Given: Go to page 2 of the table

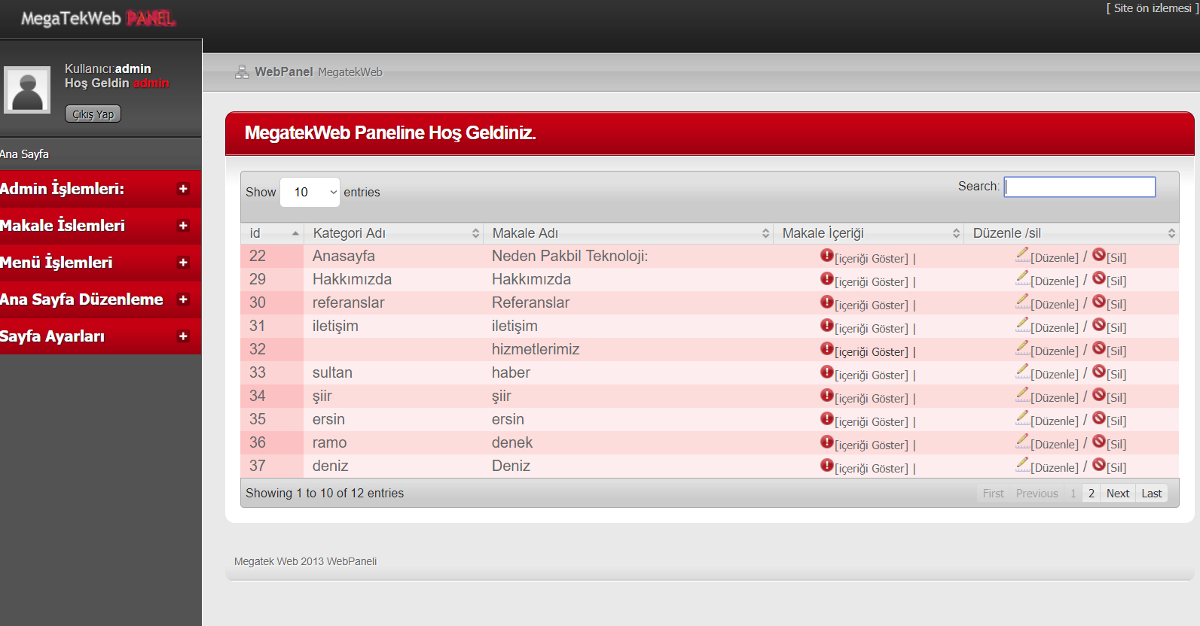Looking at the screenshot, I should pos(1091,494).
